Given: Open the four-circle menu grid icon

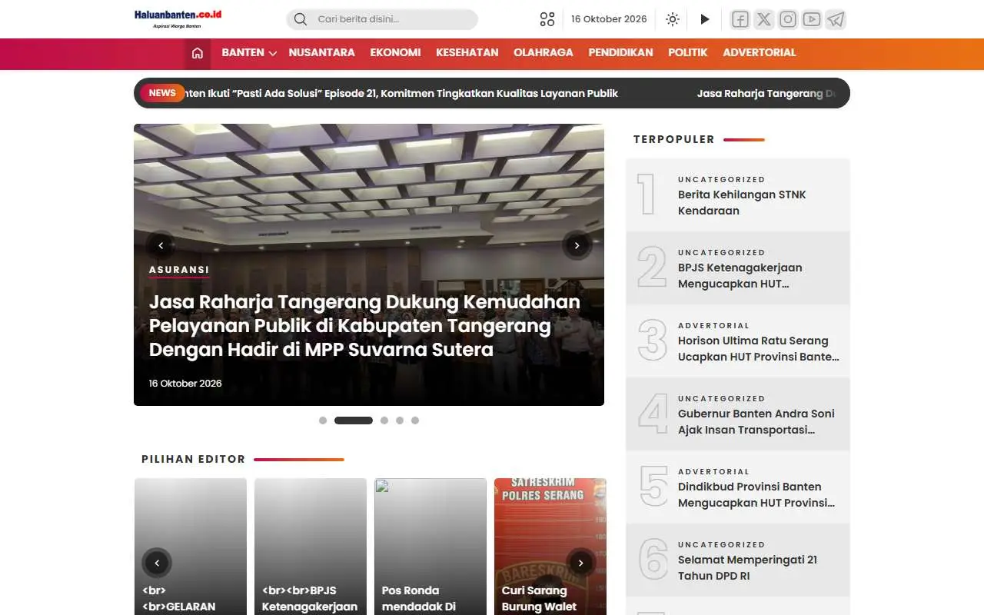Looking at the screenshot, I should 547,19.
